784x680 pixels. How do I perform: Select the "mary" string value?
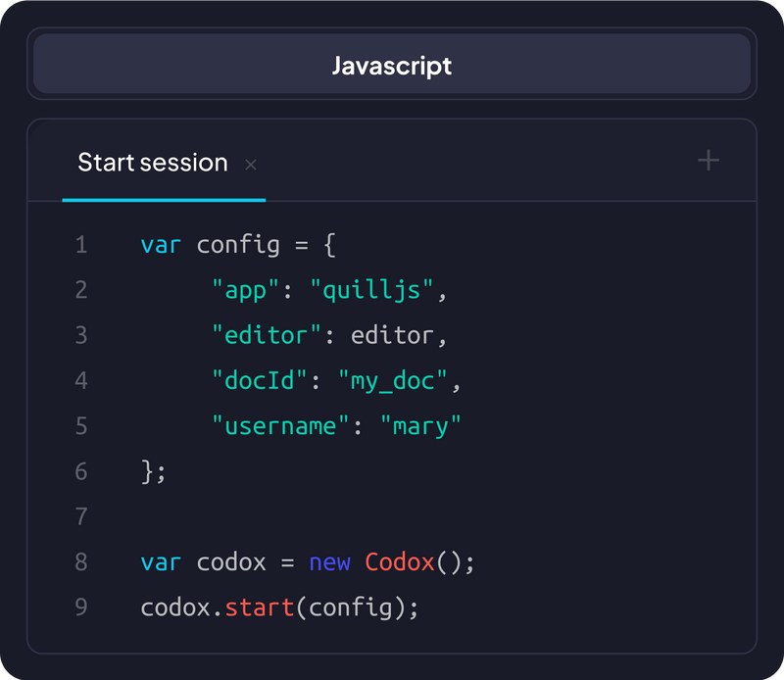(x=420, y=426)
